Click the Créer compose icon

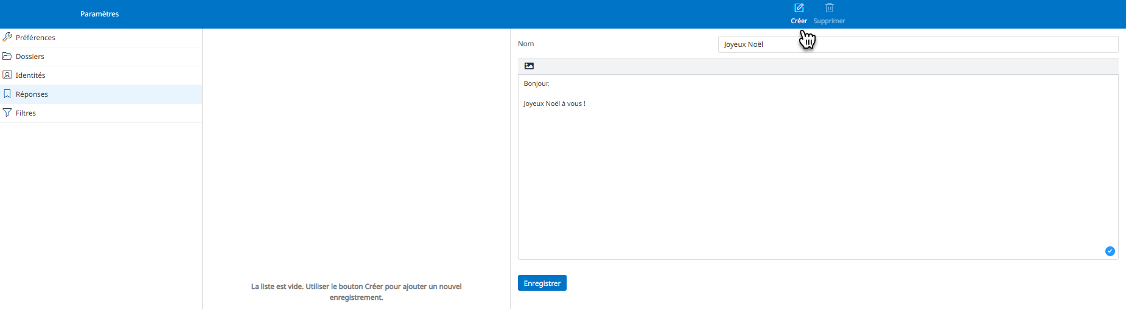[799, 8]
